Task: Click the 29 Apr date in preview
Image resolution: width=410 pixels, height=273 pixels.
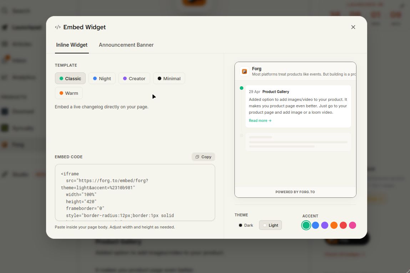Action: click(x=254, y=92)
